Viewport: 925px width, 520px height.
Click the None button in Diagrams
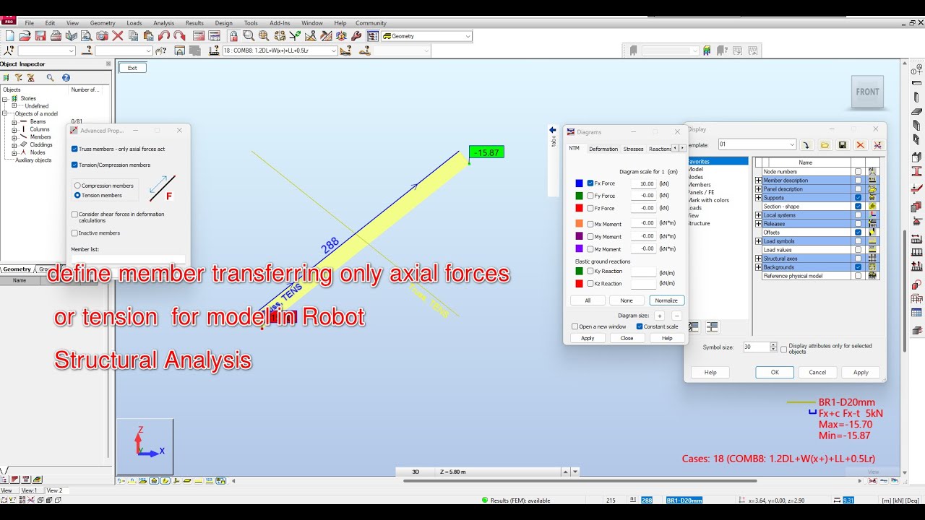click(x=627, y=300)
